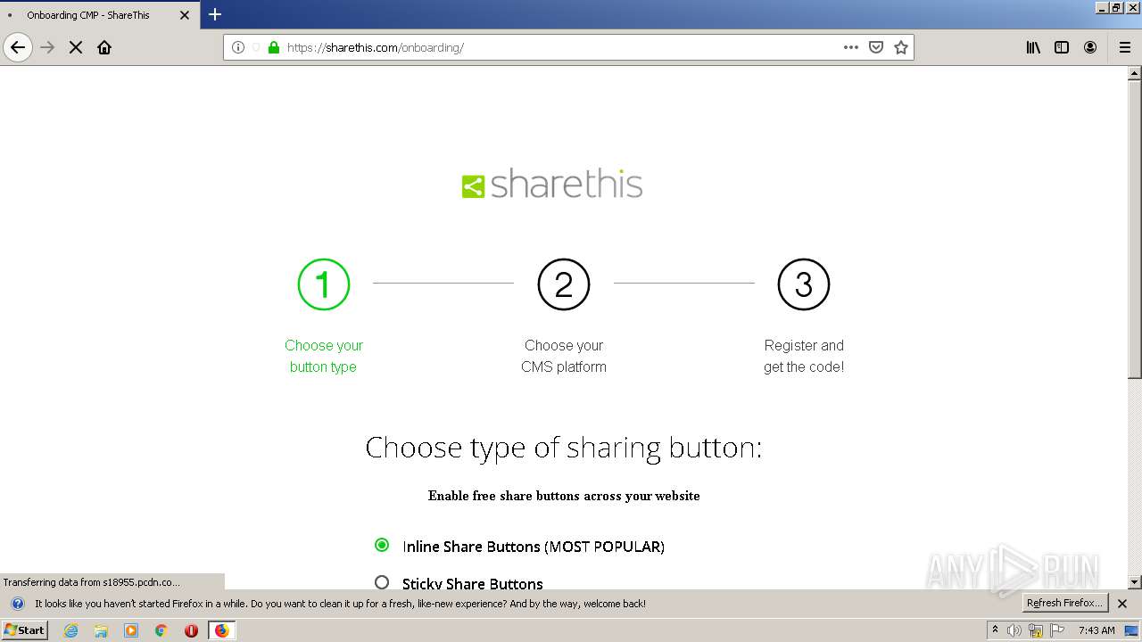1142x642 pixels.
Task: Open page actions three-dot menu
Action: [851, 47]
